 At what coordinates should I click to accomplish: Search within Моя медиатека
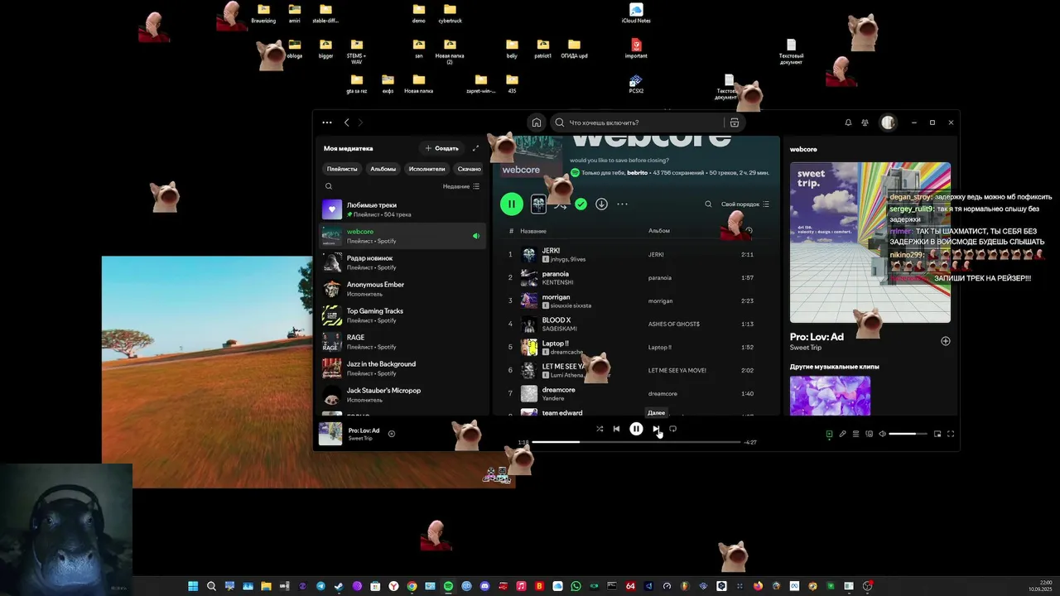coord(329,186)
